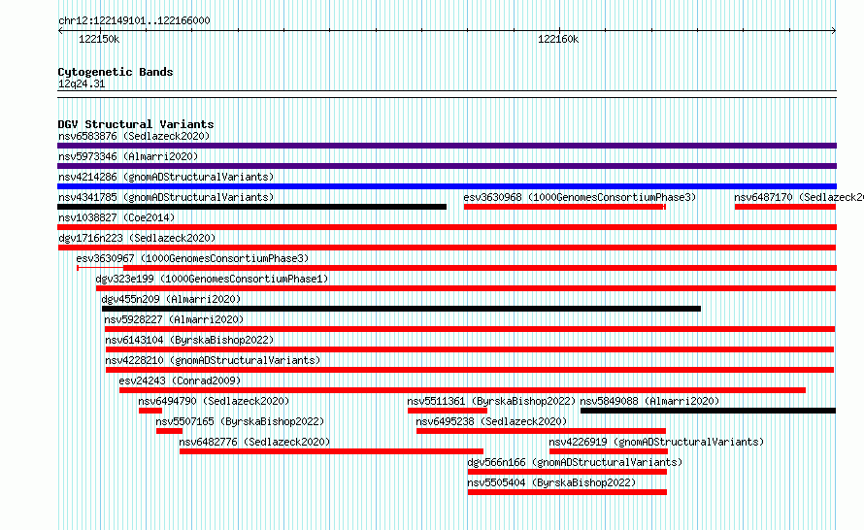Open nsv5511361 (ByrskaBishop2022) label

point(491,401)
